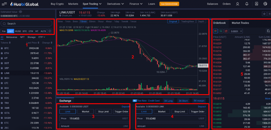
Task: Toggle estimated value visibility eye
Action: (20, 12)
